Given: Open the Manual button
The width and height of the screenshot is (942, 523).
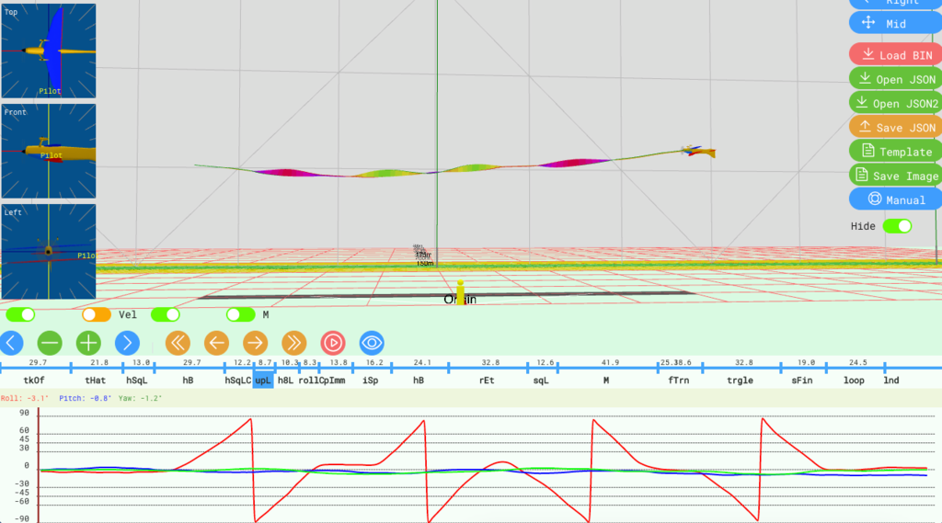Looking at the screenshot, I should coord(895,199).
